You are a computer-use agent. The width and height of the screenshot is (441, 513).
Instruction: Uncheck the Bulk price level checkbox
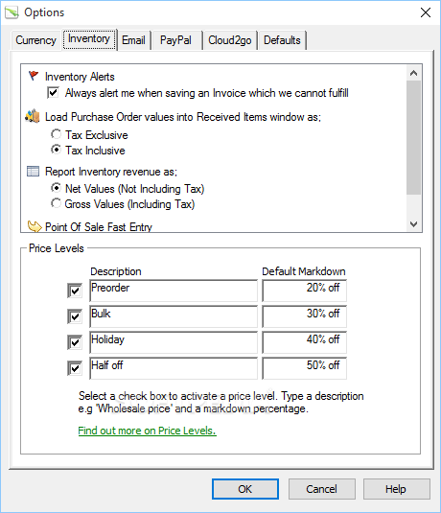click(75, 316)
